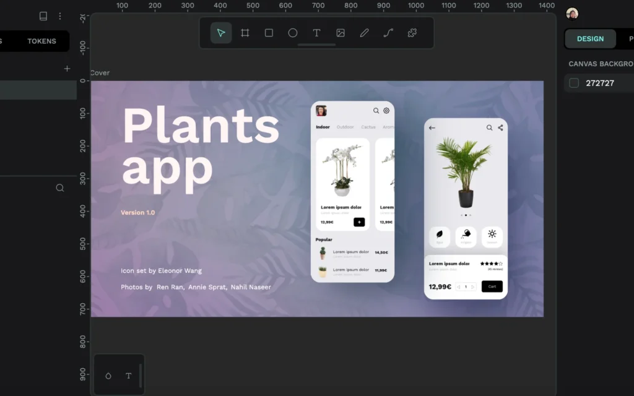Switch to the Design tab
634x396 pixels.
(x=590, y=39)
